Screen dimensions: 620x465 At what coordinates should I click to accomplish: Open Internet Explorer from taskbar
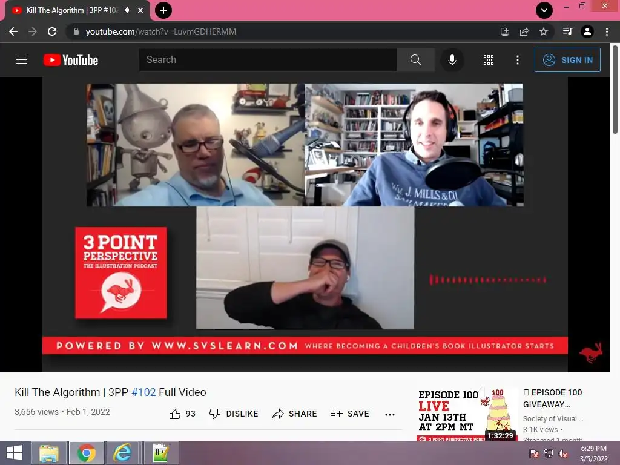(x=122, y=453)
